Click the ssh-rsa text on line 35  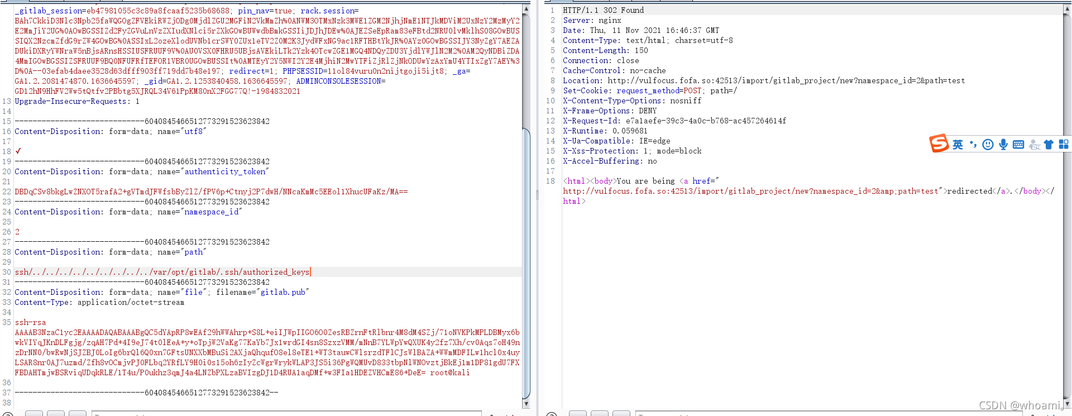coord(30,322)
